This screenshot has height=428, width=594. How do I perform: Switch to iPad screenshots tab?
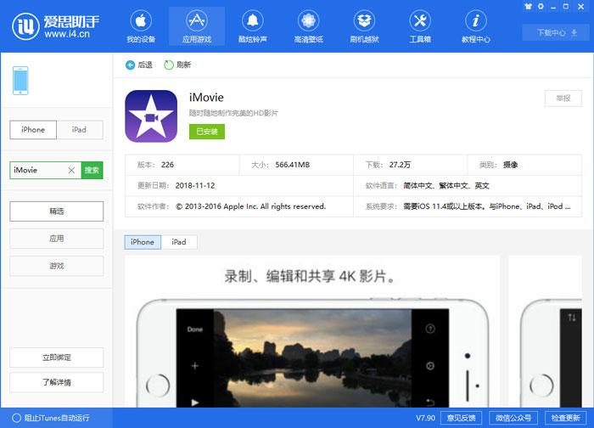[179, 242]
